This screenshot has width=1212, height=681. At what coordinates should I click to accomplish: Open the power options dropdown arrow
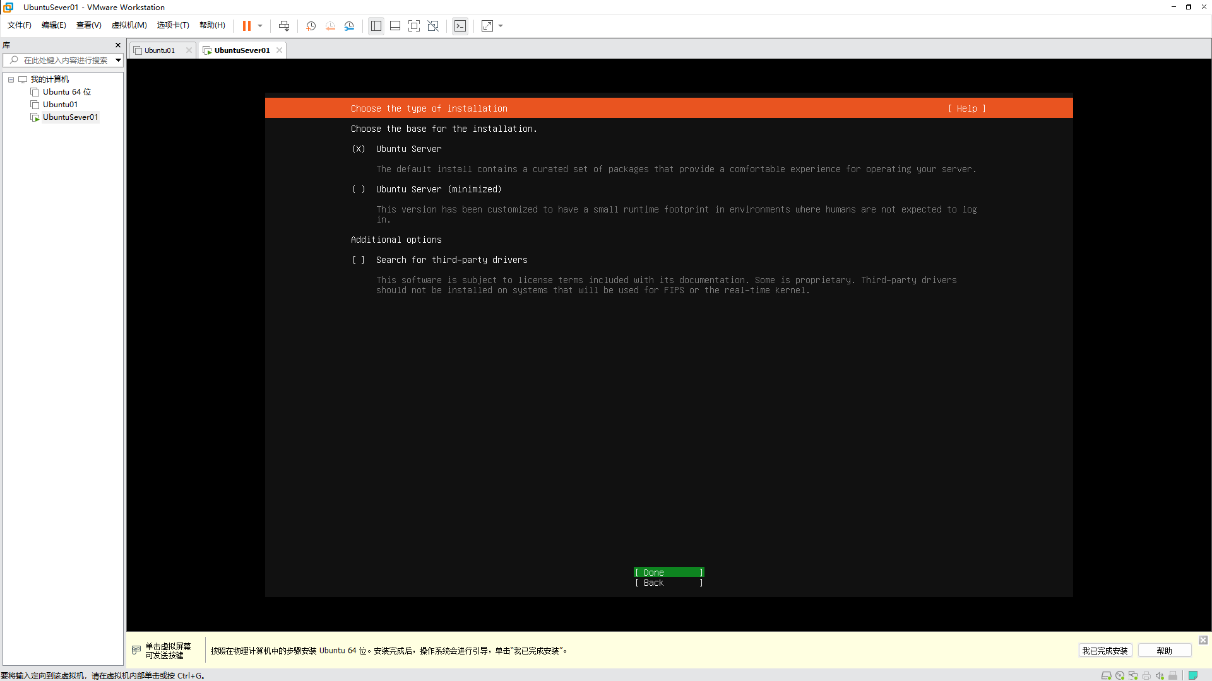pos(259,26)
